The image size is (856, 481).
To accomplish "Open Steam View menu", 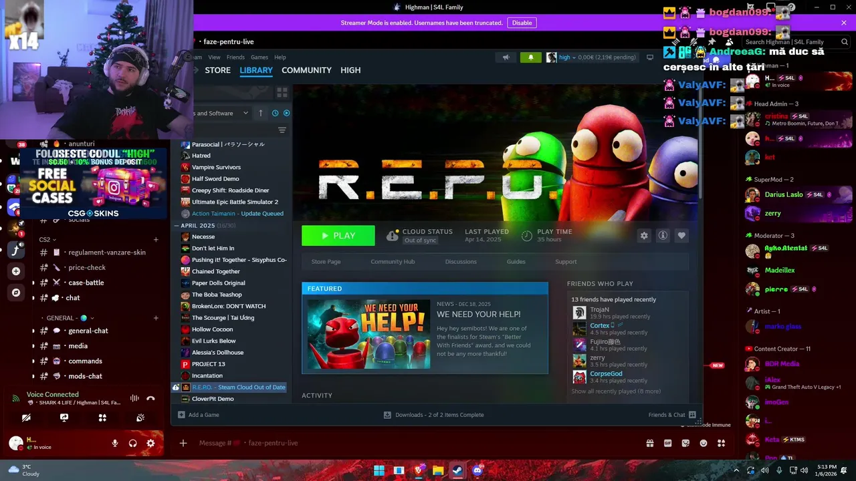I will pyautogui.click(x=214, y=57).
